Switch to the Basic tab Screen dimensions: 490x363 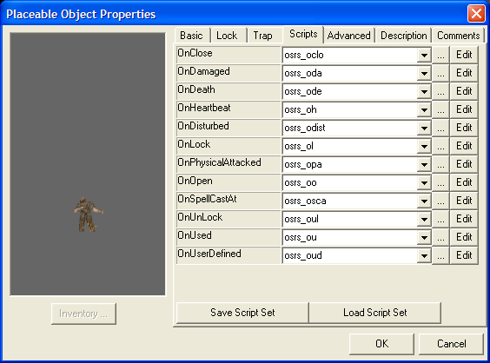point(191,36)
